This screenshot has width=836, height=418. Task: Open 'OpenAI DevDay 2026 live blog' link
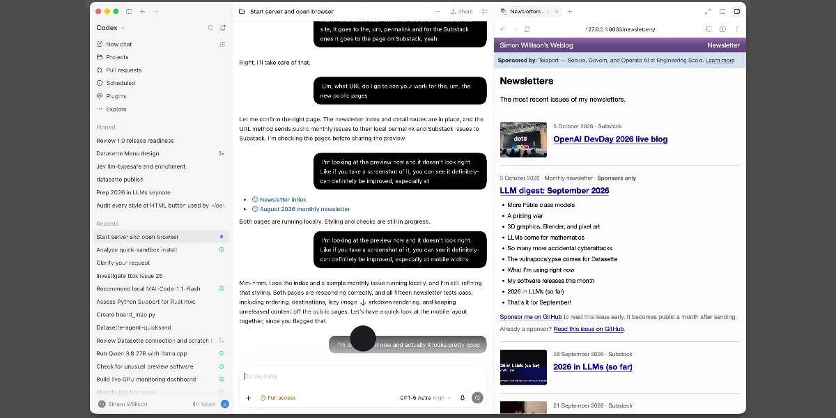point(610,139)
